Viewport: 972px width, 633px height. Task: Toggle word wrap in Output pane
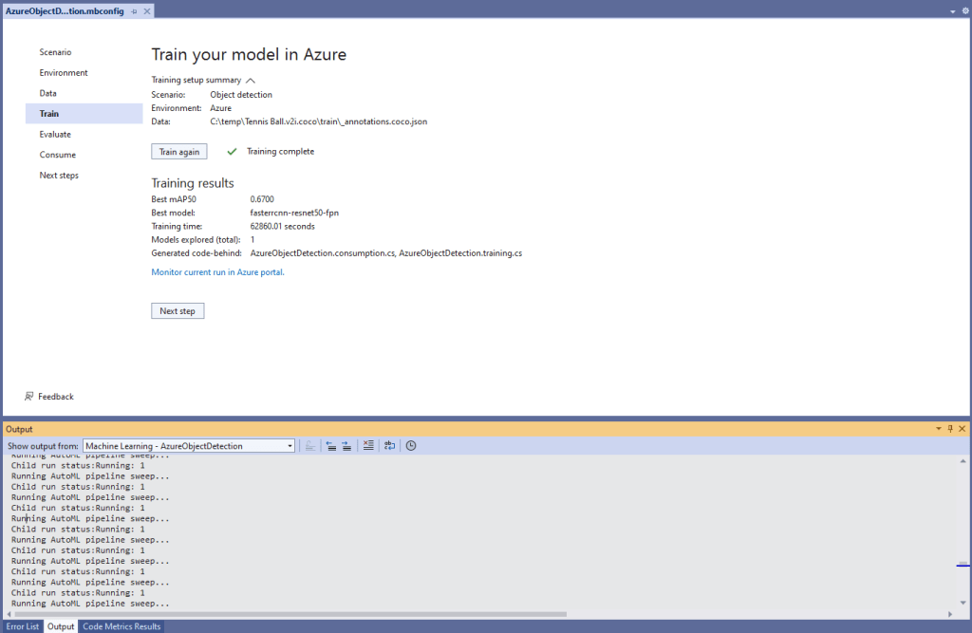[389, 445]
